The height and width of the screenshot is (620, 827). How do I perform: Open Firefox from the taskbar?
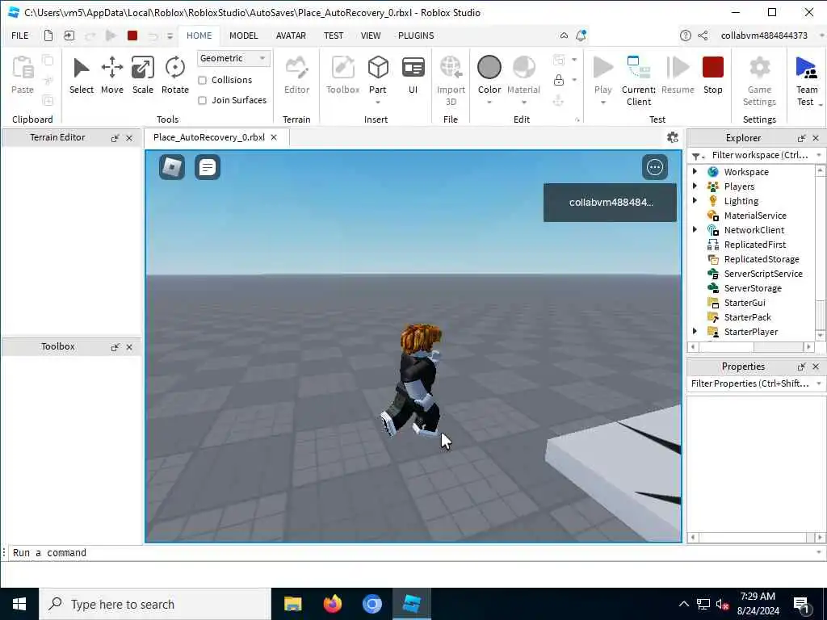point(332,604)
